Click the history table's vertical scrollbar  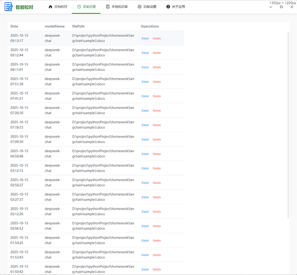[288, 125]
